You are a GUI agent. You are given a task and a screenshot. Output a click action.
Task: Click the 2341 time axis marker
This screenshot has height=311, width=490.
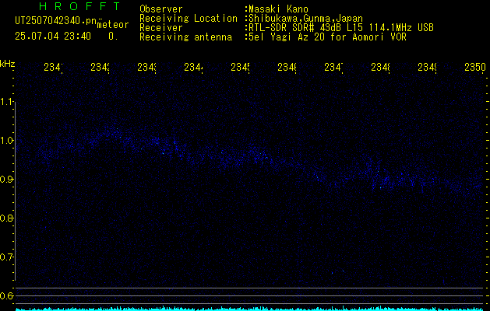(54, 67)
